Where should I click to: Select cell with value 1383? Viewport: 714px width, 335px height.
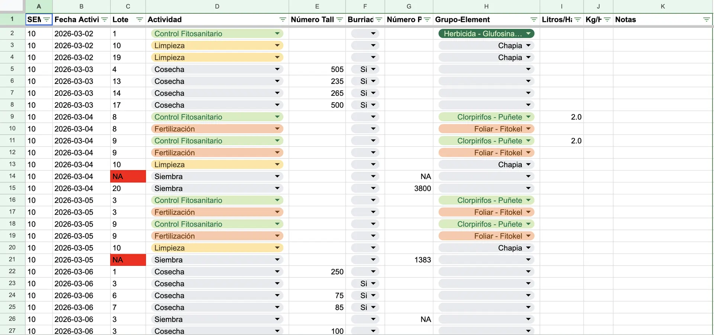click(409, 260)
